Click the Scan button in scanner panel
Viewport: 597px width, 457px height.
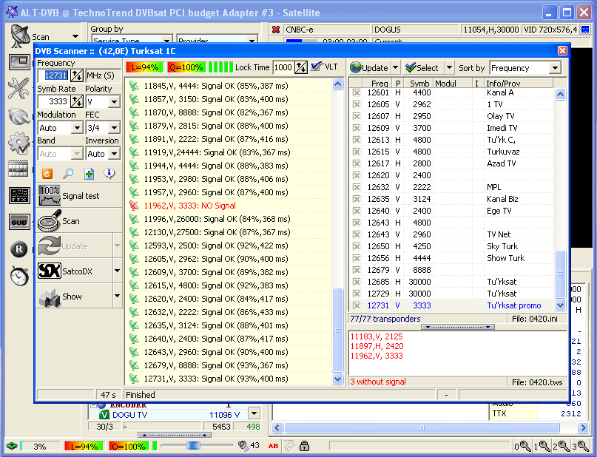click(x=79, y=220)
